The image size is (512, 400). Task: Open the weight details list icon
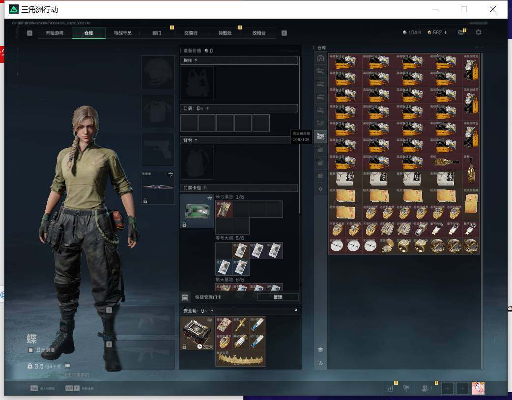coord(68,366)
